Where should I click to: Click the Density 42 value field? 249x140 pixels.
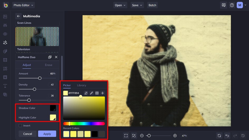coord(52,84)
